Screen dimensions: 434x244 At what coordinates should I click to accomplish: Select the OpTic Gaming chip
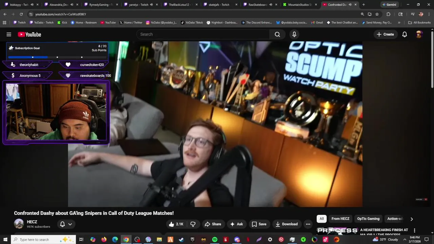(368, 219)
